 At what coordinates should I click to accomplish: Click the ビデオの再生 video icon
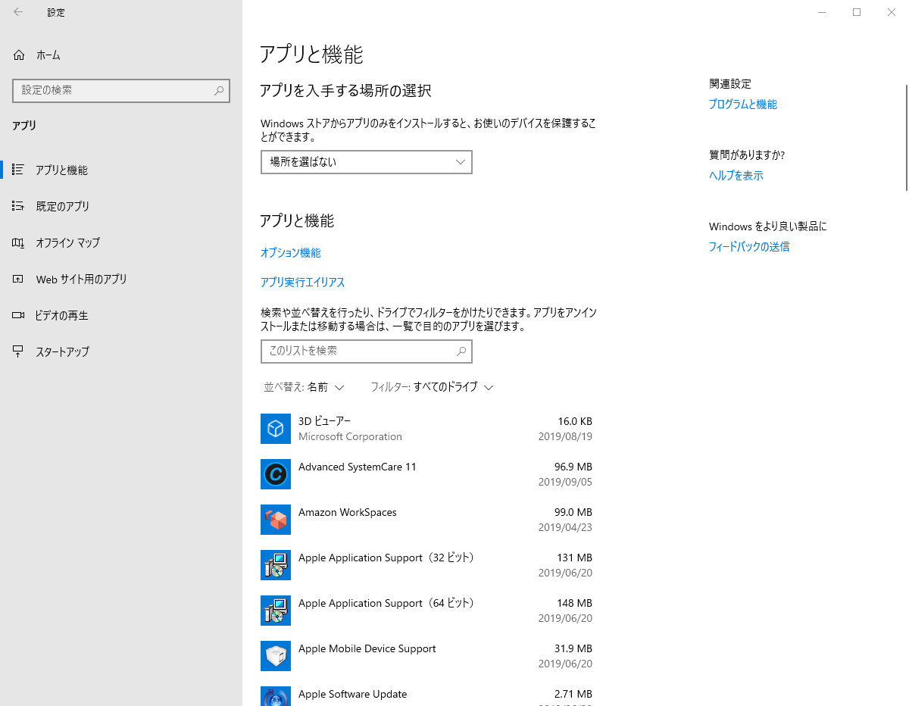pos(19,315)
